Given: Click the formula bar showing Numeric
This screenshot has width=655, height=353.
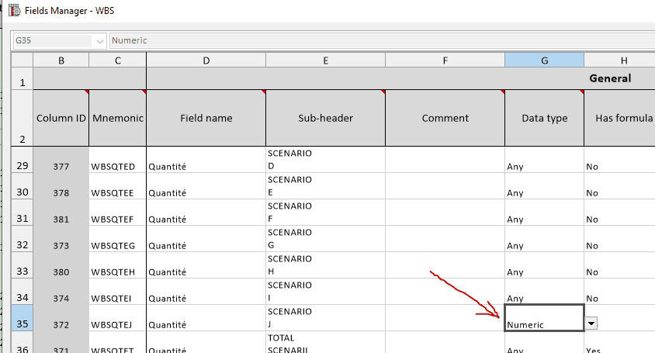Looking at the screenshot, I should pos(380,40).
